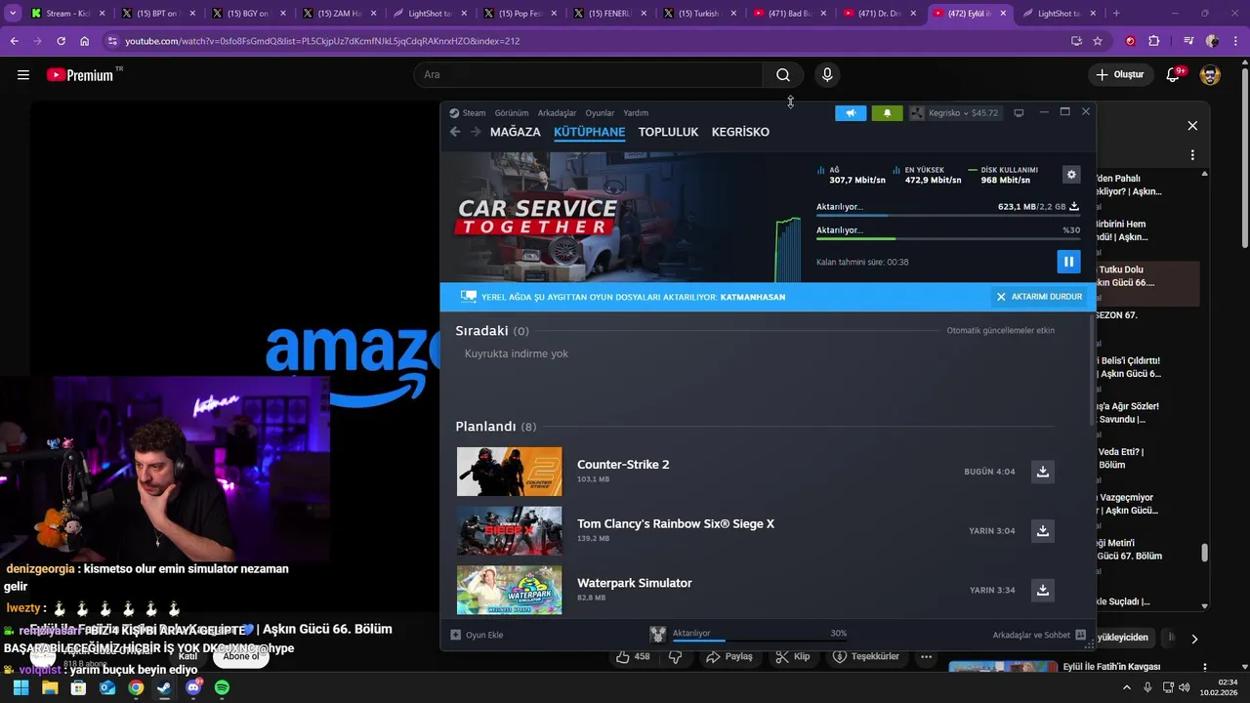Image resolution: width=1250 pixels, height=703 pixels.
Task: Click the 623,1 MB transfer progress bar
Action: coord(948,215)
